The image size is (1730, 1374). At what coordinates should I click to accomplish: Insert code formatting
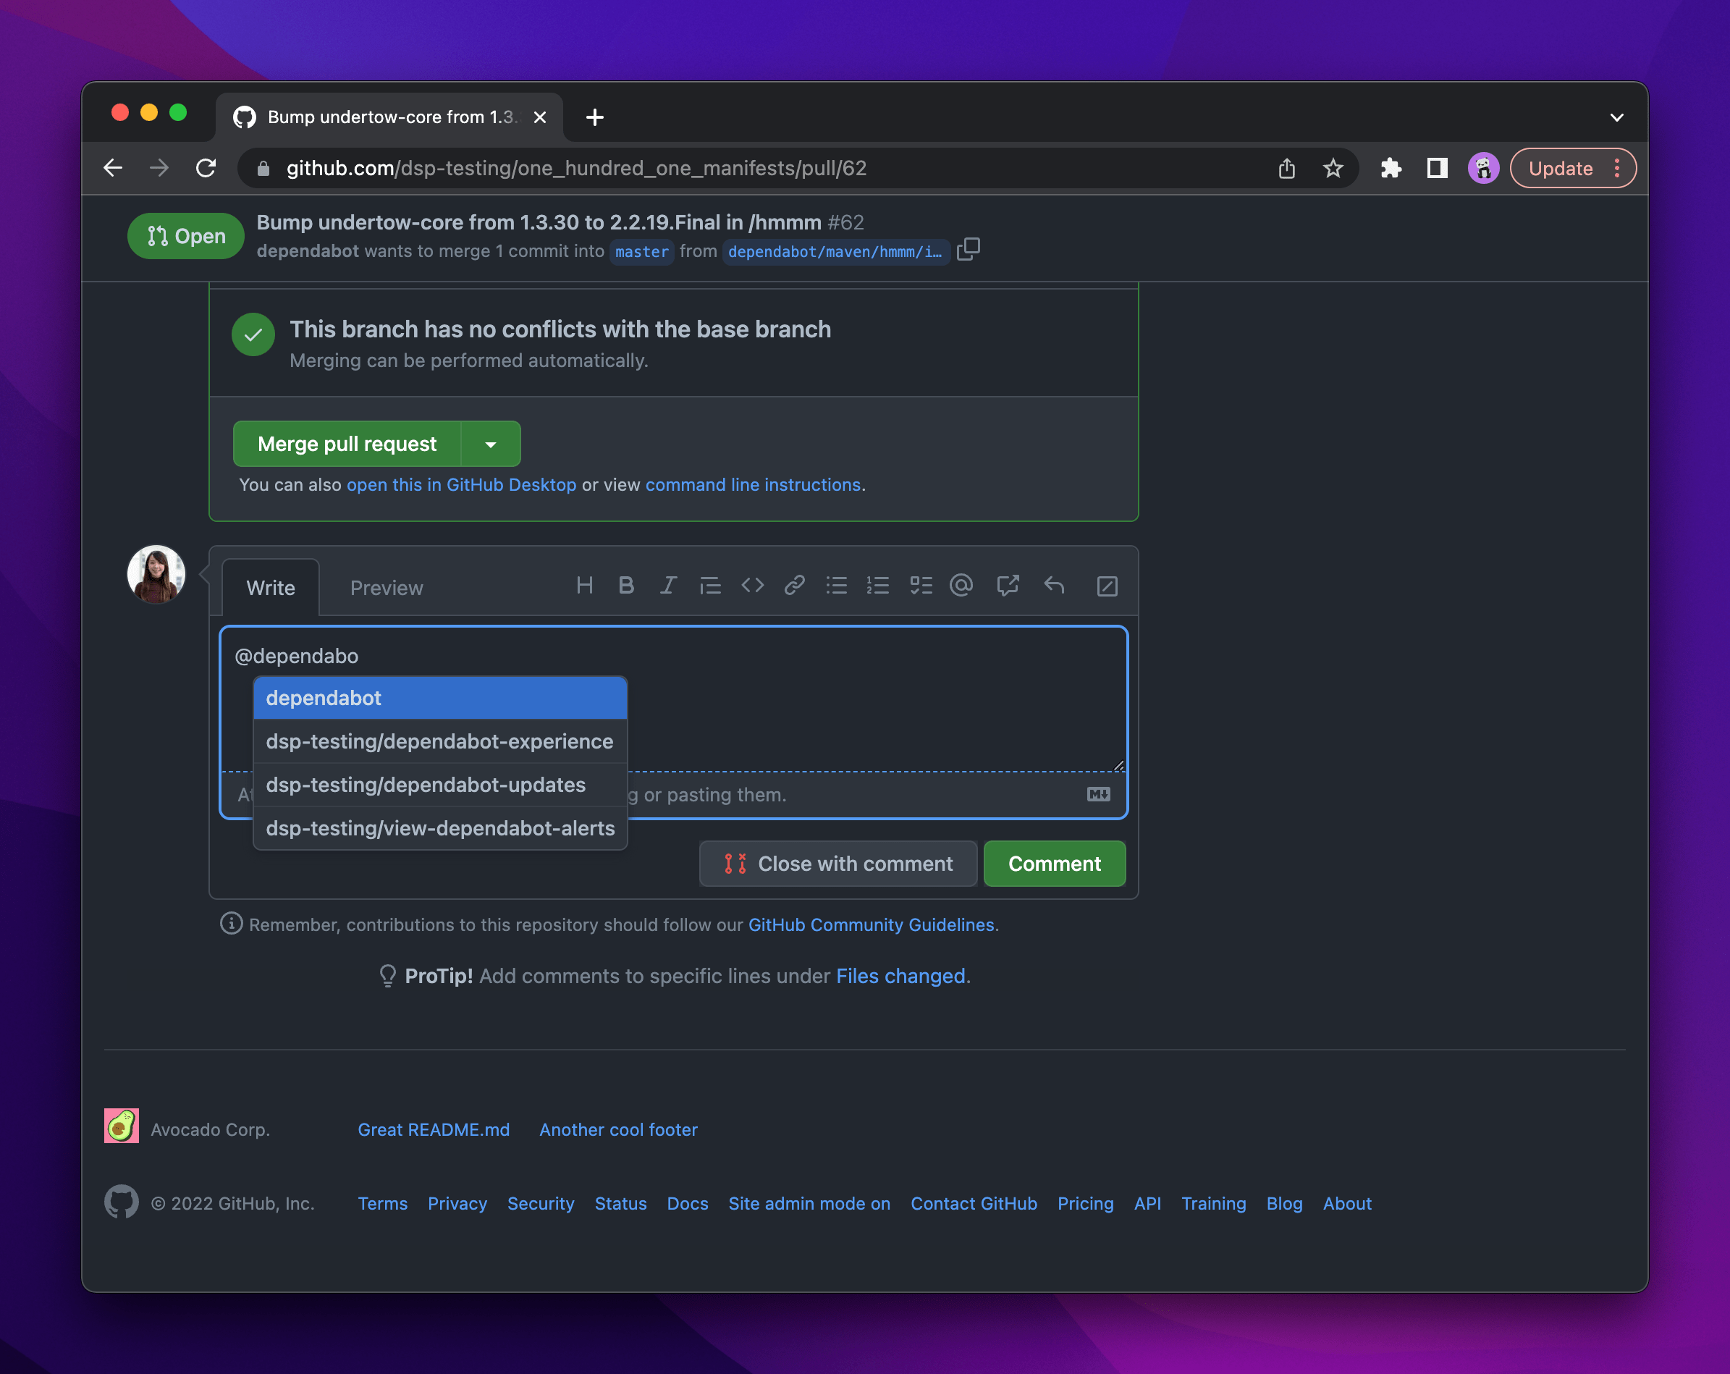click(752, 586)
